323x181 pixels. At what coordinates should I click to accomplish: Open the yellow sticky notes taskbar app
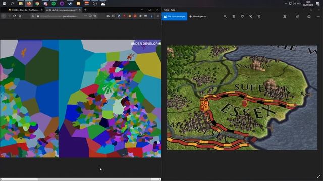[78, 4]
